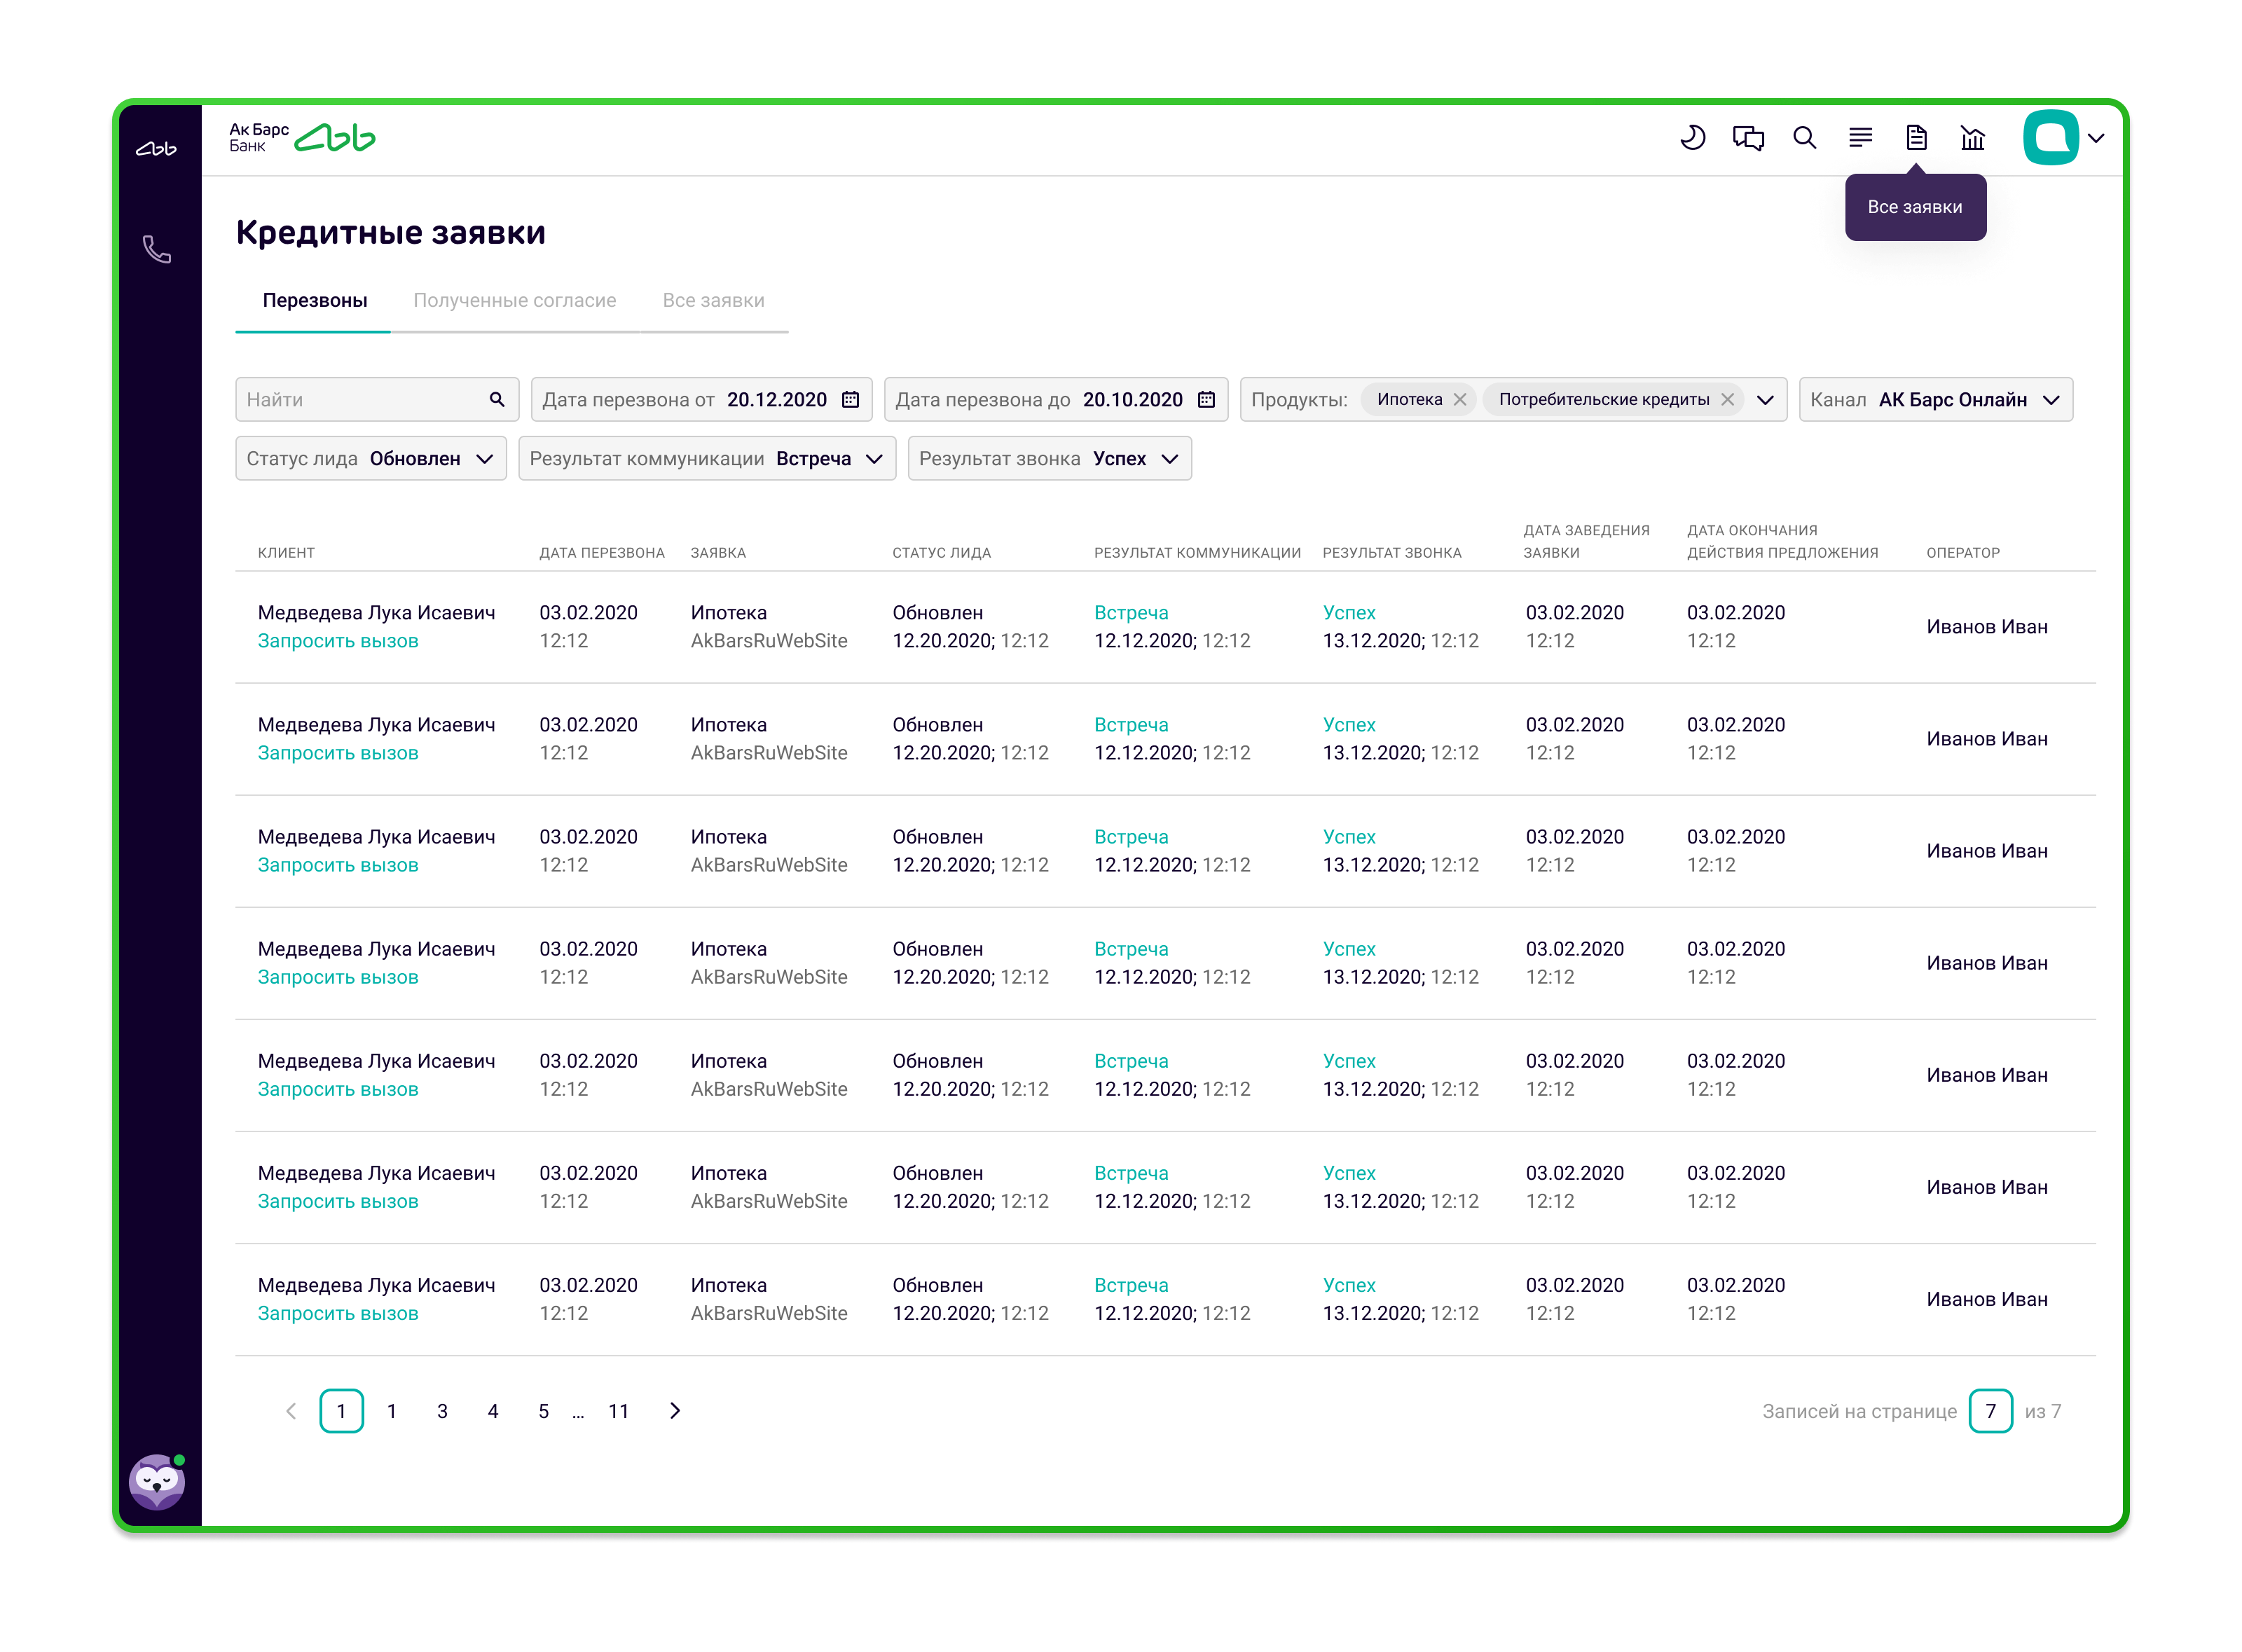The image size is (2242, 1652).
Task: Click the document 'Все заявки' icon
Action: (x=1916, y=137)
